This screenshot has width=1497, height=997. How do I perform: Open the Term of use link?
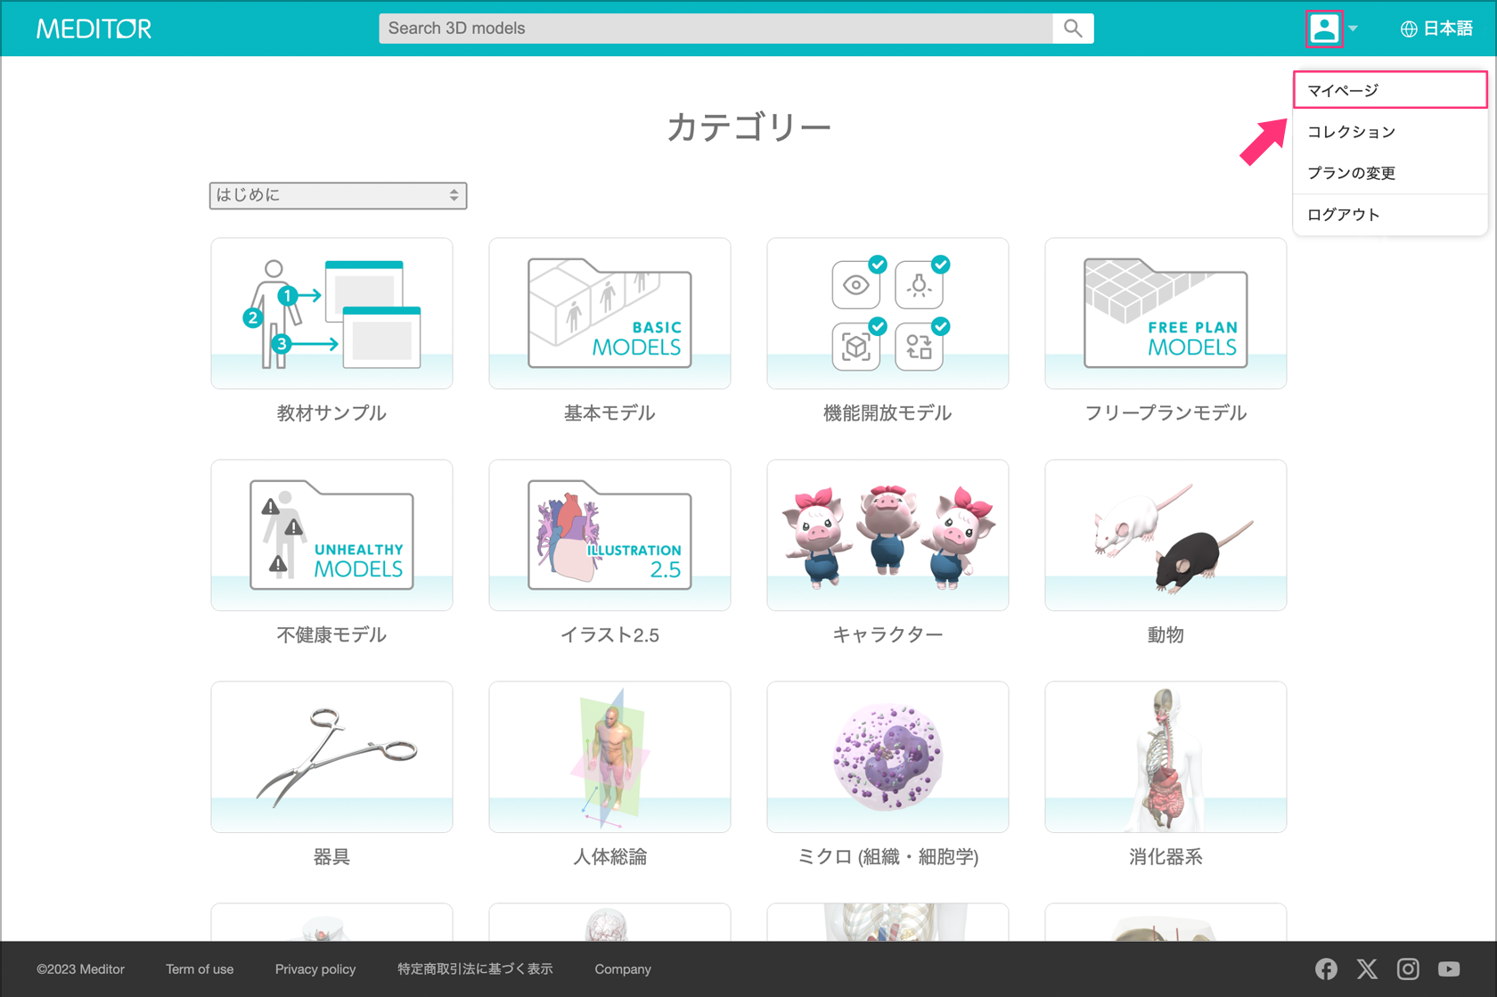pos(200,969)
